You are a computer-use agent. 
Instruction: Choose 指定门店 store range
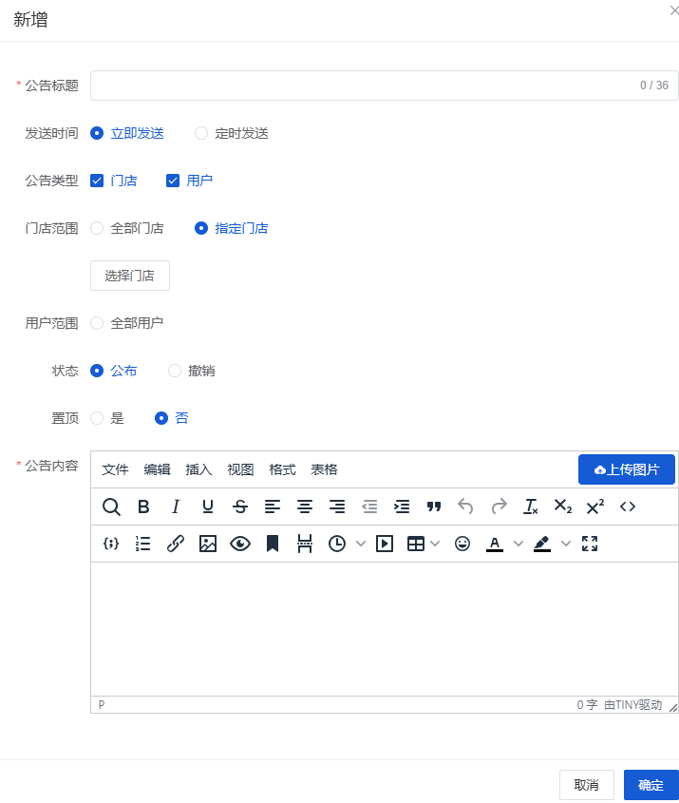point(232,228)
